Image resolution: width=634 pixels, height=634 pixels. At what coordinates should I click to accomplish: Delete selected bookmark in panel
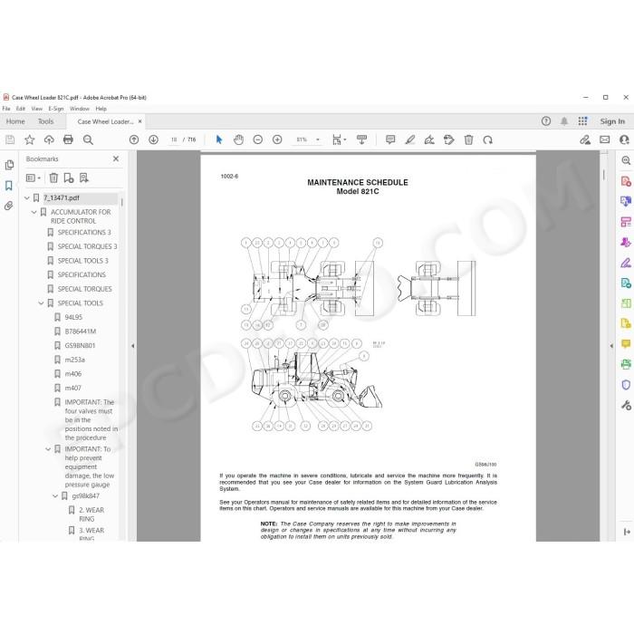click(x=53, y=178)
